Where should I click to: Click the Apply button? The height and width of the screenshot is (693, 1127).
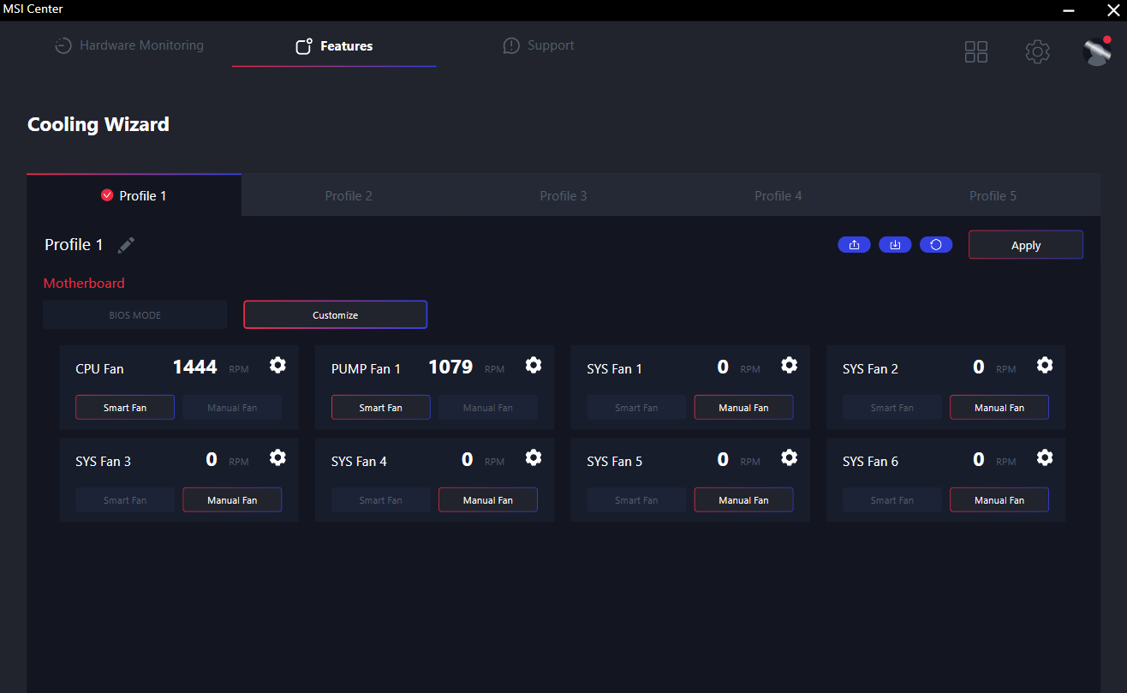pyautogui.click(x=1026, y=245)
